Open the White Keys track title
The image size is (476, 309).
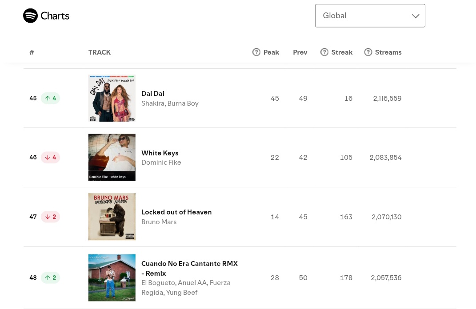click(x=160, y=153)
